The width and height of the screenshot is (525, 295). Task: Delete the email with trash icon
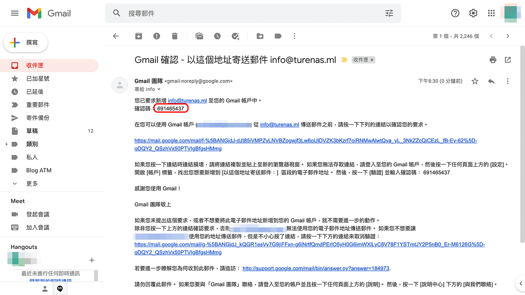(174, 36)
